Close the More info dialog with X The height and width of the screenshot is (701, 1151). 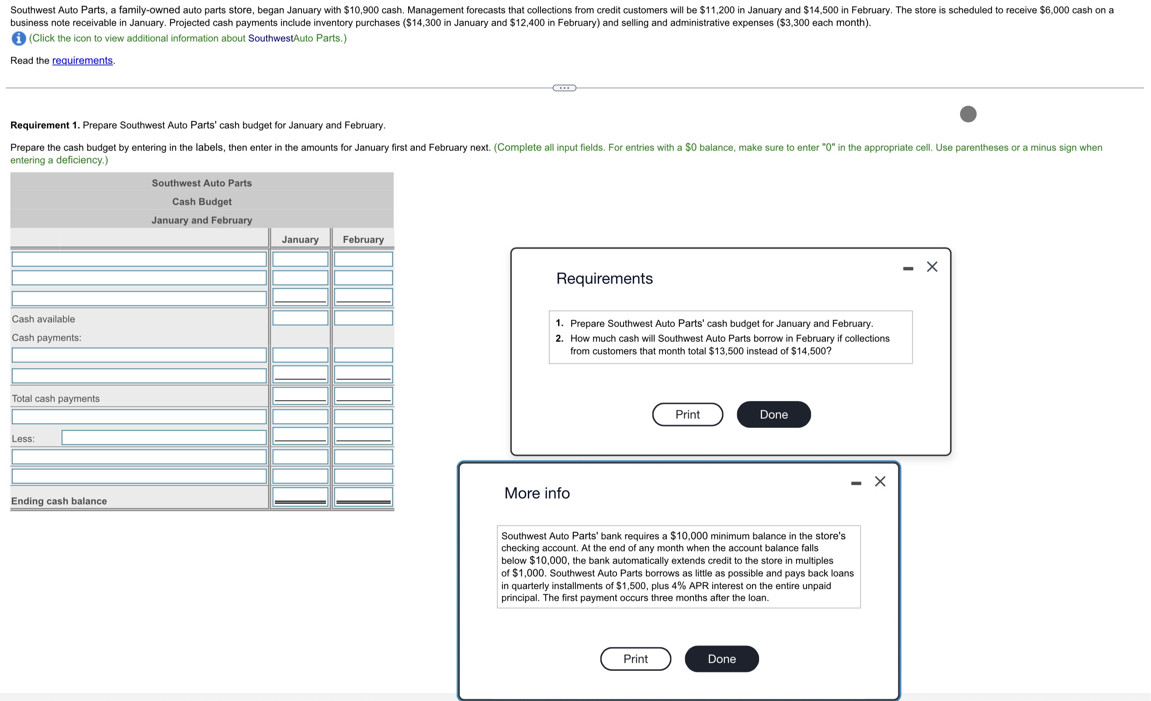880,481
